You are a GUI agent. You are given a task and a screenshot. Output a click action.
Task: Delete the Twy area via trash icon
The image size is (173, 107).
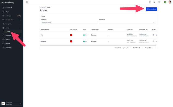point(153,35)
